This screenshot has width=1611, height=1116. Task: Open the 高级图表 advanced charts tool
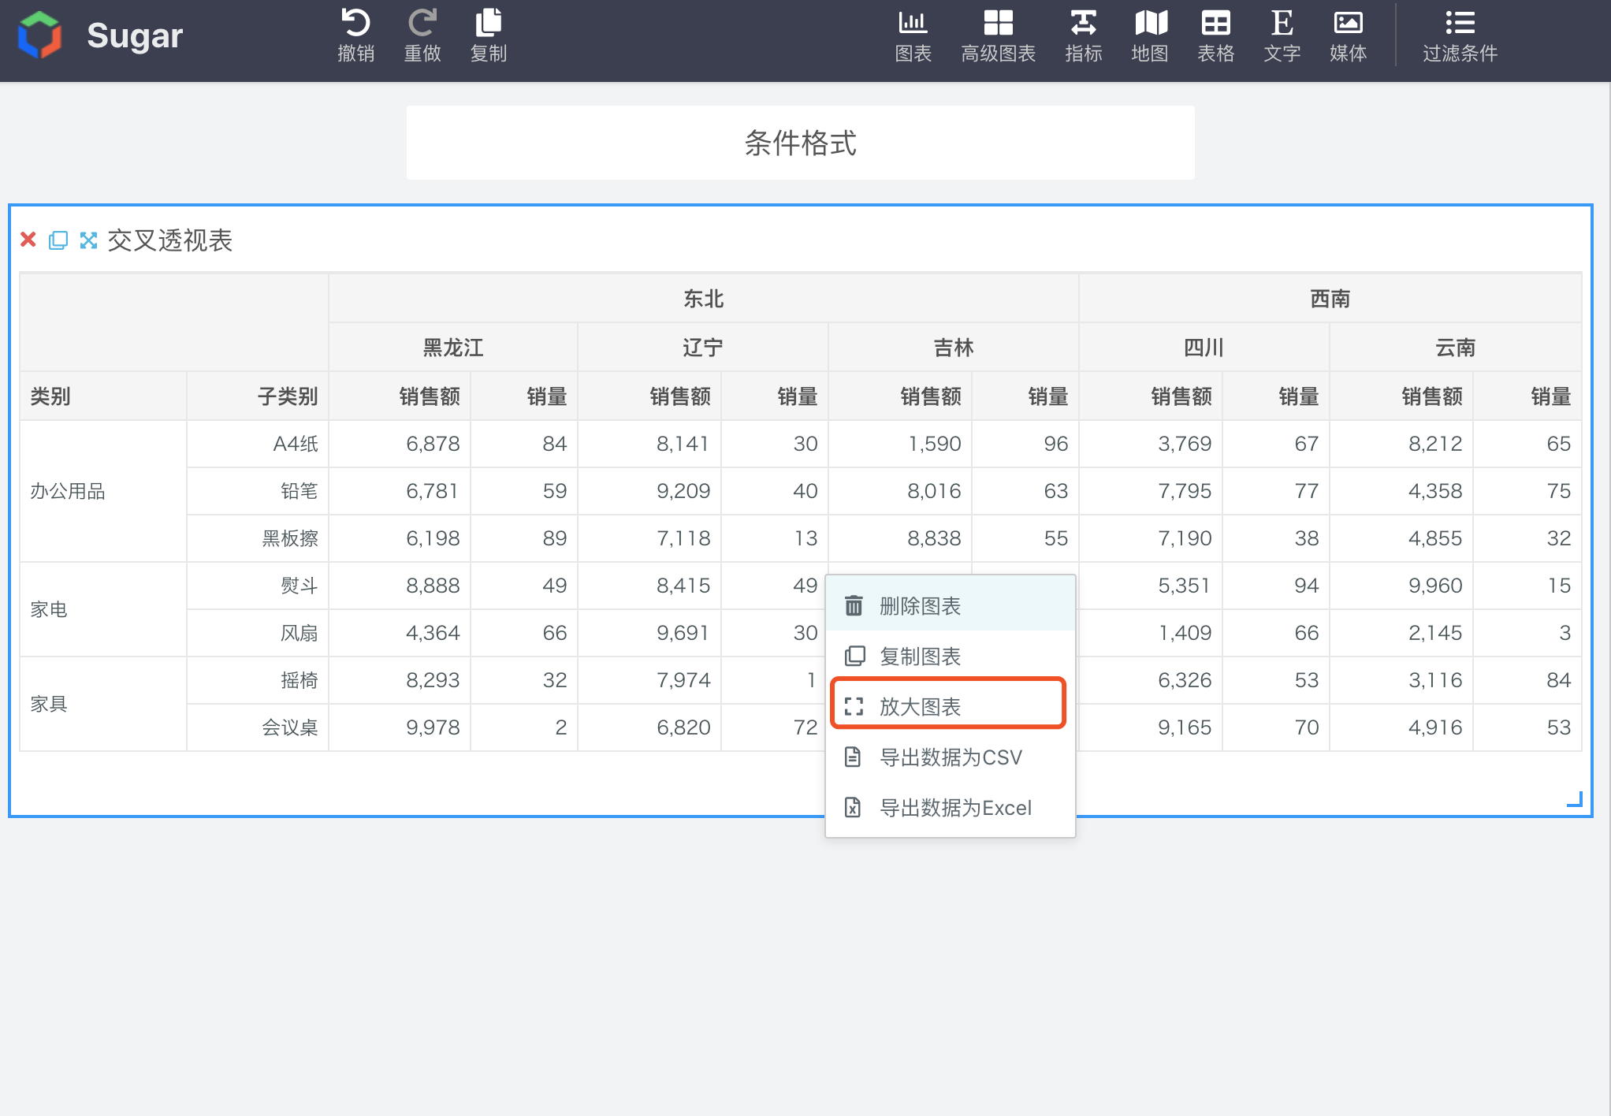tap(998, 36)
